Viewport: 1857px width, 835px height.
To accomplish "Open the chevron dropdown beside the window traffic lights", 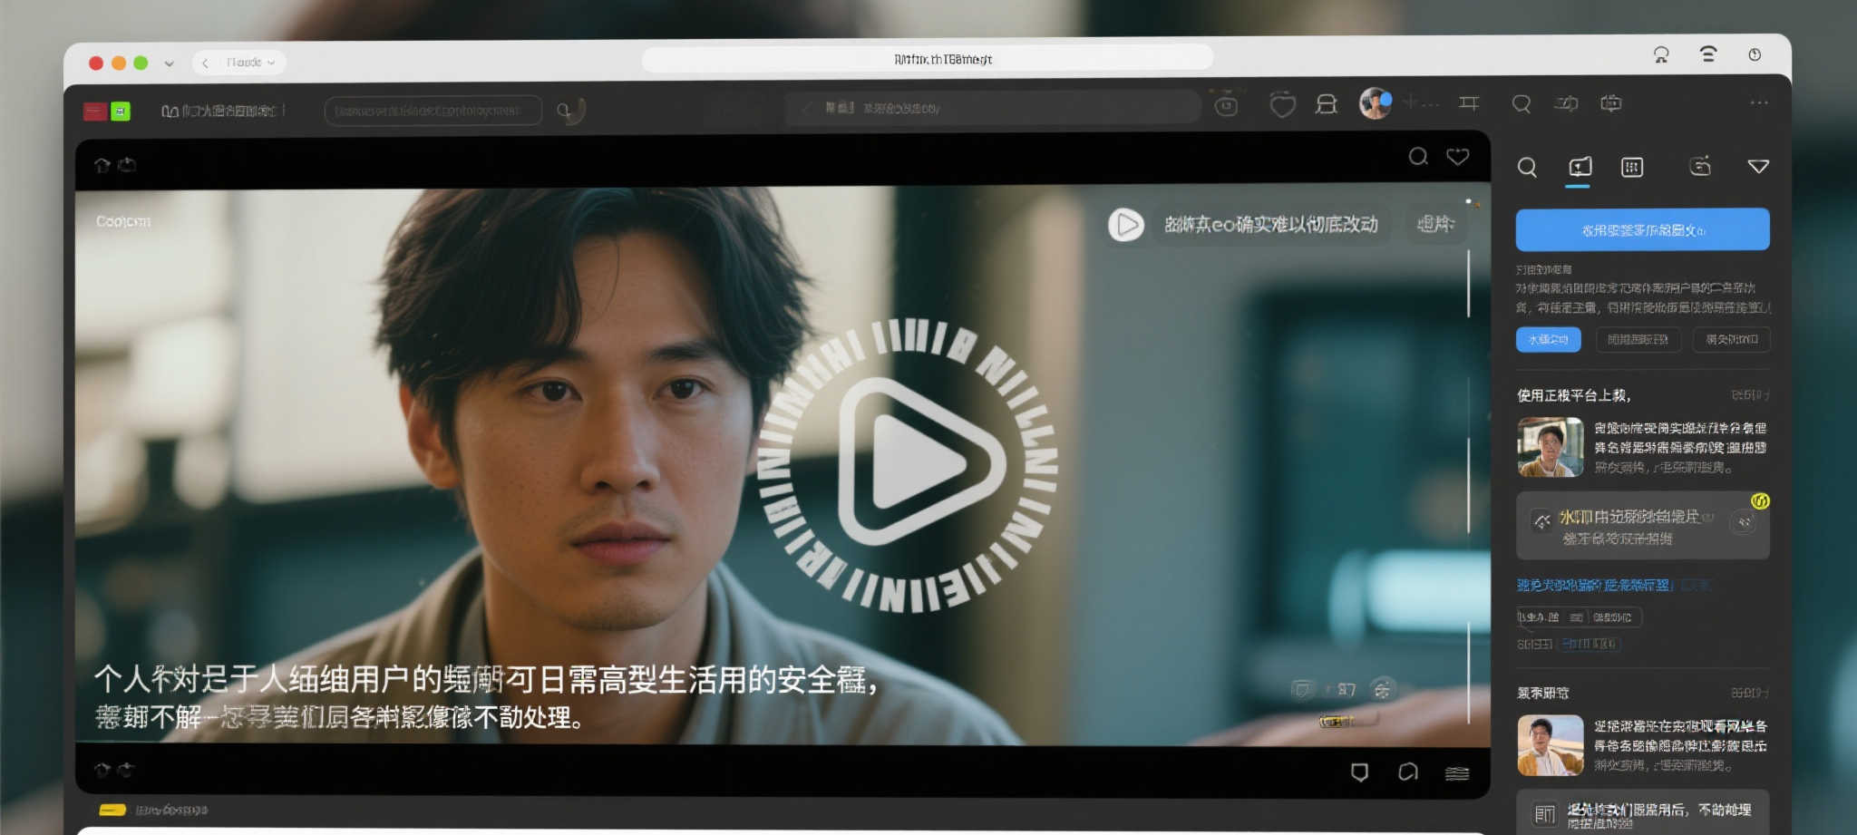I will (x=169, y=63).
